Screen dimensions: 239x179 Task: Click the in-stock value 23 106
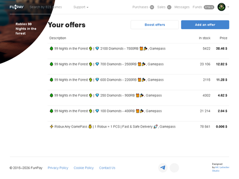pyautogui.click(x=205, y=64)
